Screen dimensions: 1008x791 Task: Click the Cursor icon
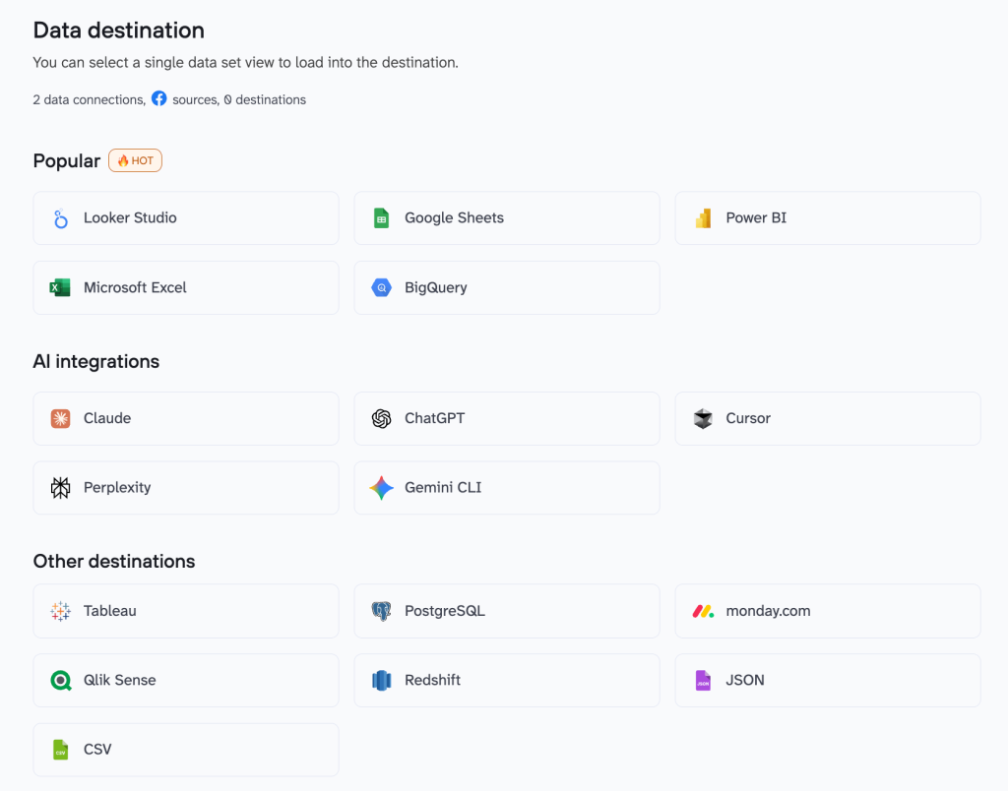pyautogui.click(x=702, y=418)
